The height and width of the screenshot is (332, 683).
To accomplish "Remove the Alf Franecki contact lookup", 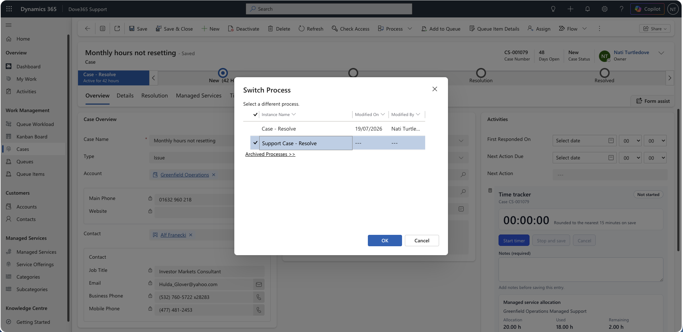I will click(191, 235).
